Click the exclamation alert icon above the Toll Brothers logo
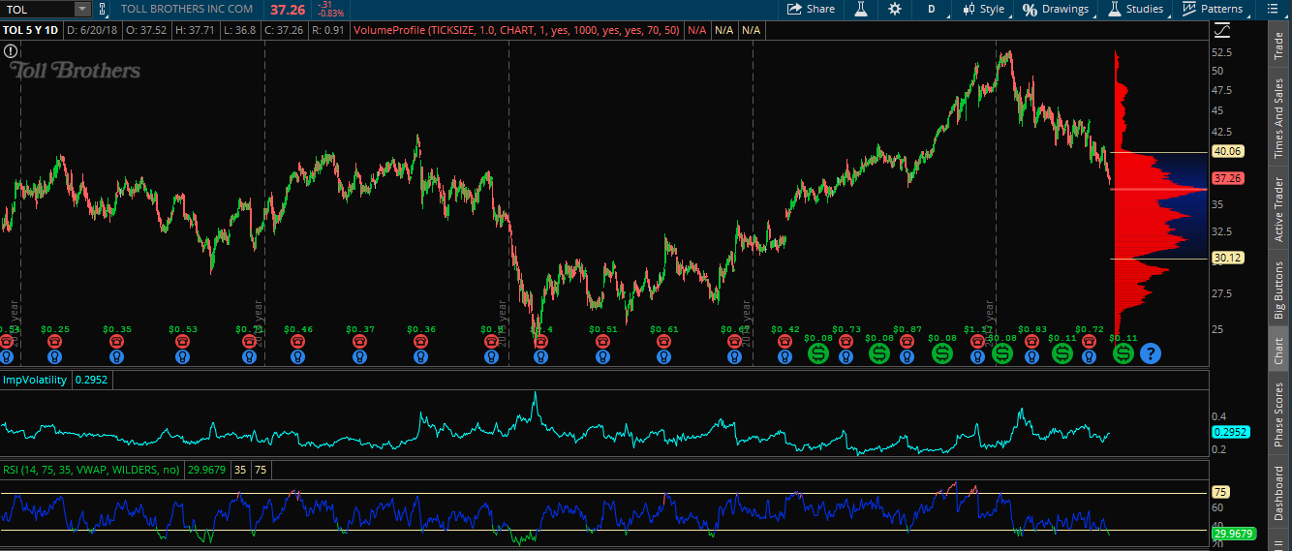The height and width of the screenshot is (551, 1292). tap(11, 49)
